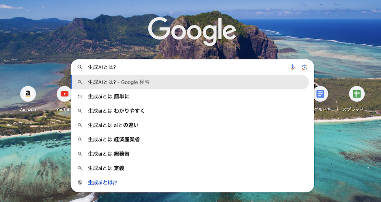The width and height of the screenshot is (381, 202).
Task: Choose suggestion 生成aiとは 定義
Action: tap(190, 168)
